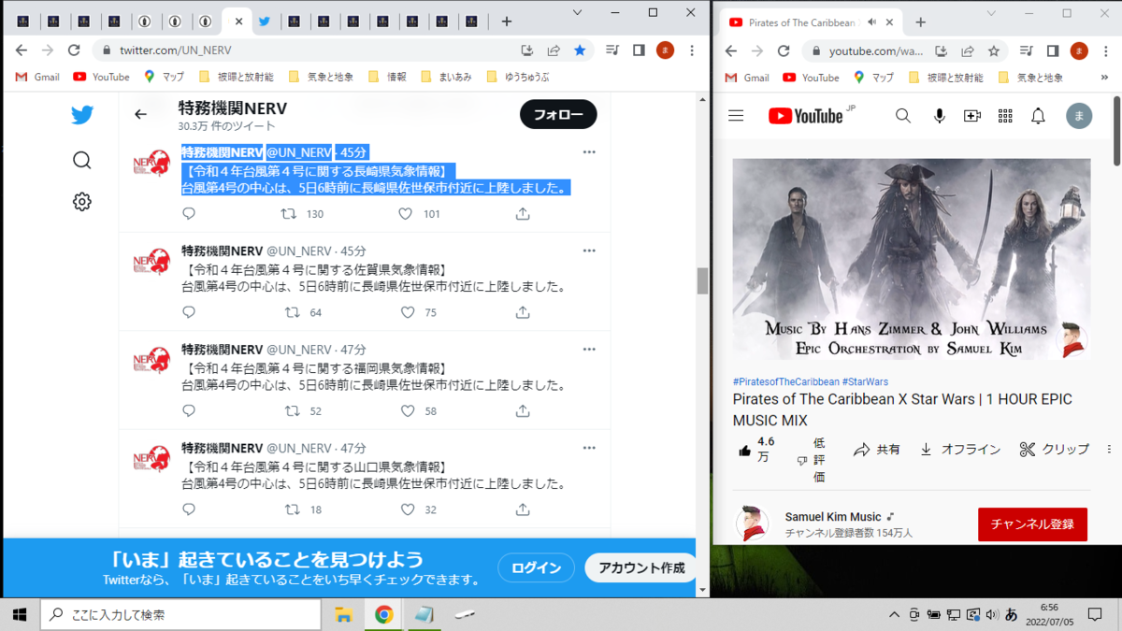Screen dimensions: 1122x631
Task: Open File Explorer from the taskbar
Action: (343, 614)
